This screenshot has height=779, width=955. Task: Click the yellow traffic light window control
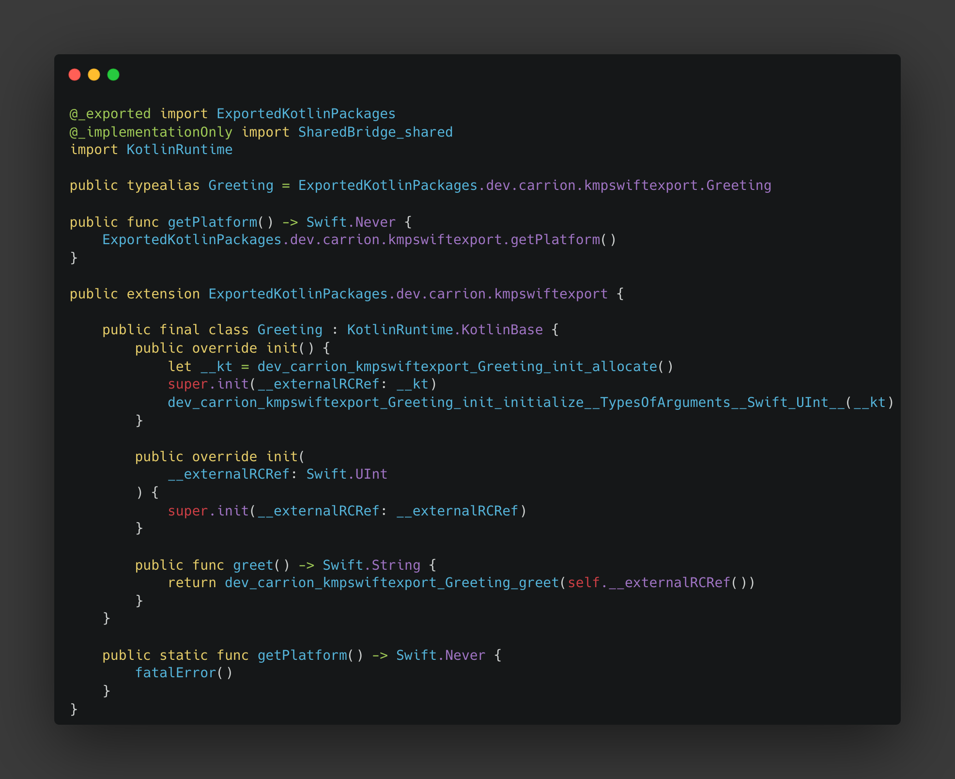click(94, 74)
